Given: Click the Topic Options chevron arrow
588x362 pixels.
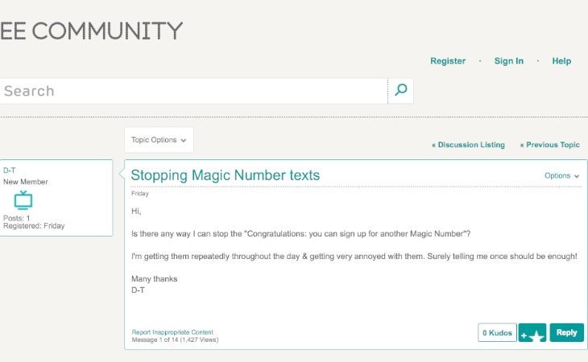Looking at the screenshot, I should click(184, 141).
